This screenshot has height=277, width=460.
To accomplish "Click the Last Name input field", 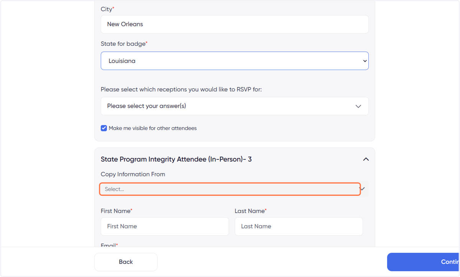I will [x=299, y=226].
